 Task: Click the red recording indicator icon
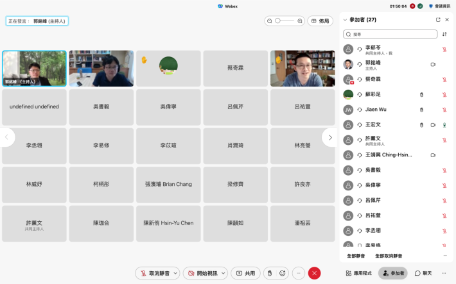point(412,6)
